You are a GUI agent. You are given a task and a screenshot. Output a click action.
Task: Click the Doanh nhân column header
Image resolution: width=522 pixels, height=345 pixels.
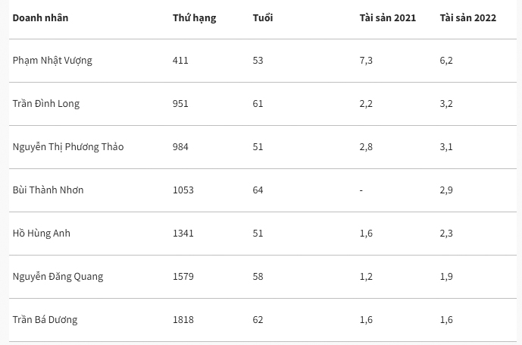40,17
